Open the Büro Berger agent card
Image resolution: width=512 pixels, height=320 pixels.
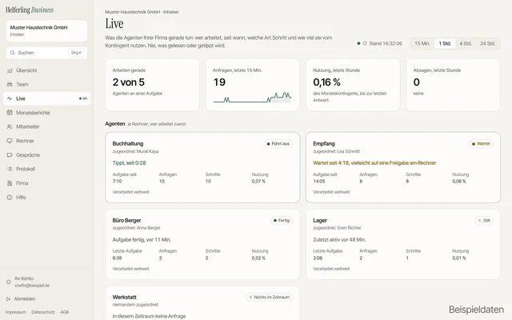(202, 244)
